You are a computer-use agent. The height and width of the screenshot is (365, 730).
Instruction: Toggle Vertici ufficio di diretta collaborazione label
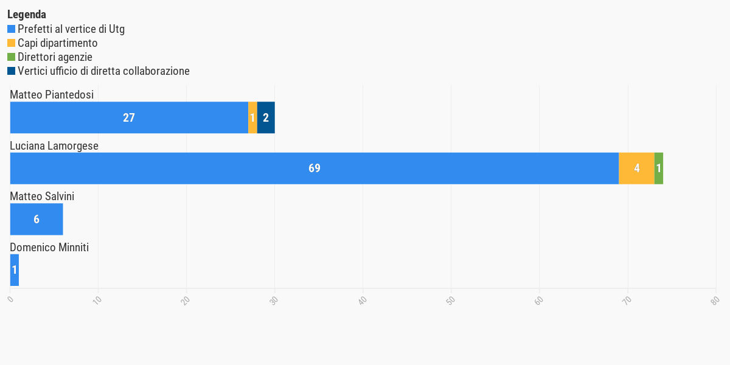point(103,71)
